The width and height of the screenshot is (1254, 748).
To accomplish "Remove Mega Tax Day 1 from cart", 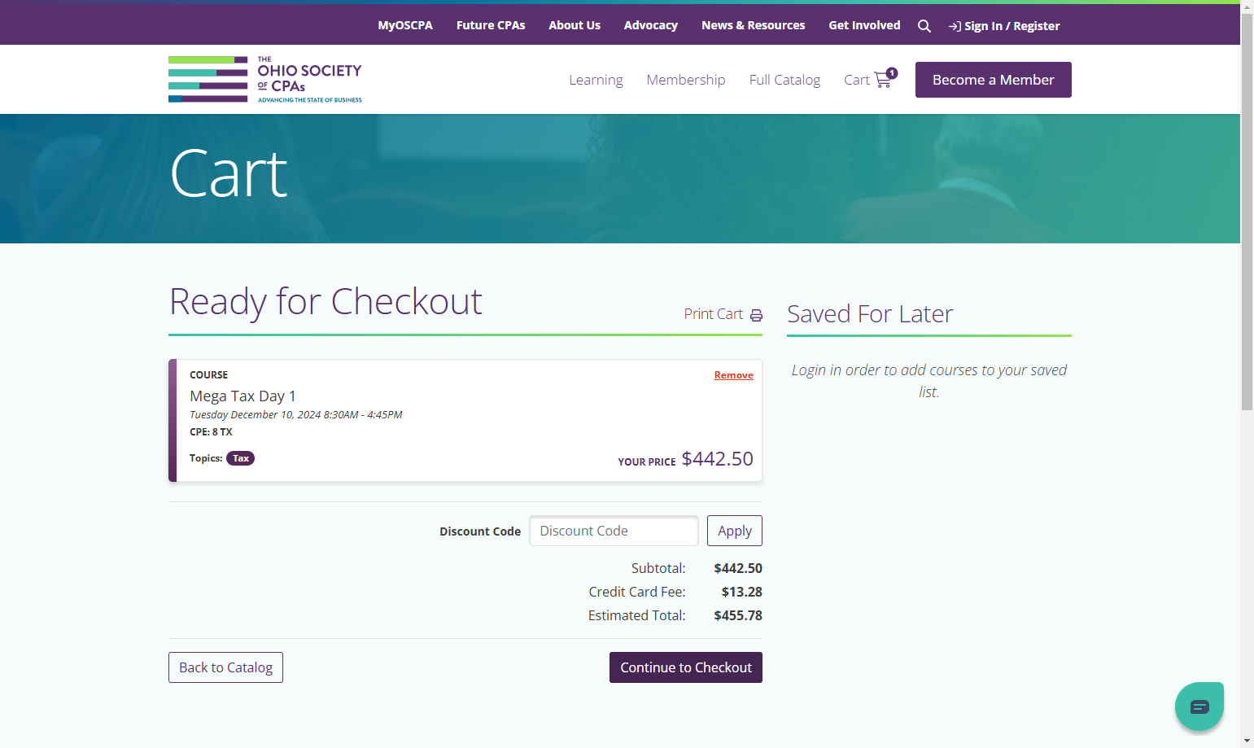I will (734, 375).
